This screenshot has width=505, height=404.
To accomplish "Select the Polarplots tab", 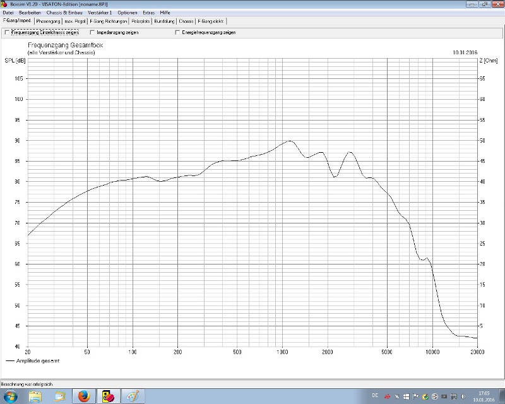I will coord(140,21).
